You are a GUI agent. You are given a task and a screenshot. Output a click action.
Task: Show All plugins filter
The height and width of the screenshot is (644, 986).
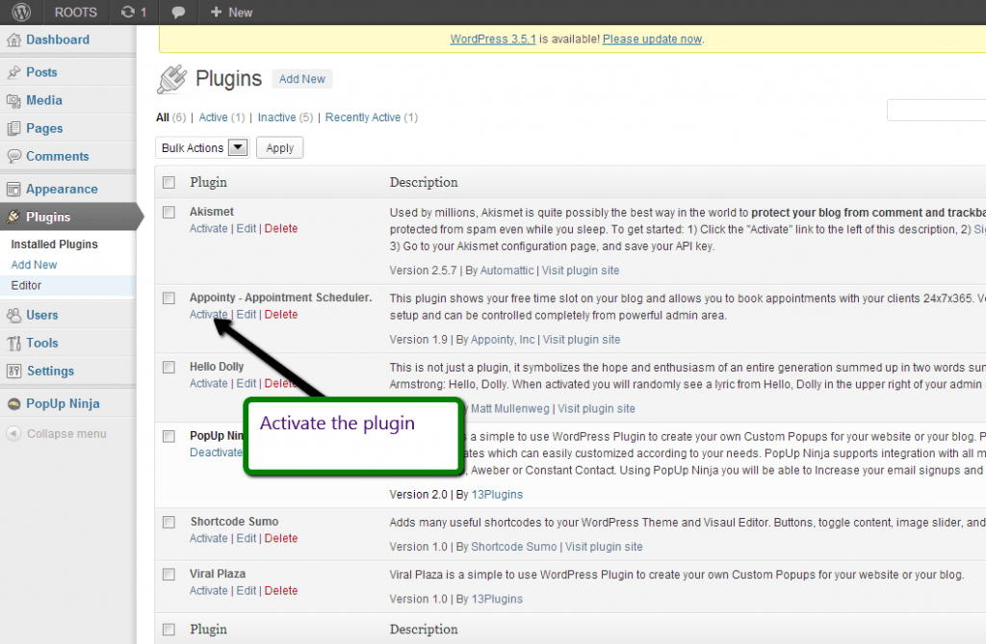pyautogui.click(x=163, y=117)
